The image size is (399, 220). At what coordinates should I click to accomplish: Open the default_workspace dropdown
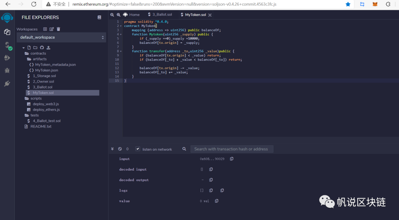61,37
